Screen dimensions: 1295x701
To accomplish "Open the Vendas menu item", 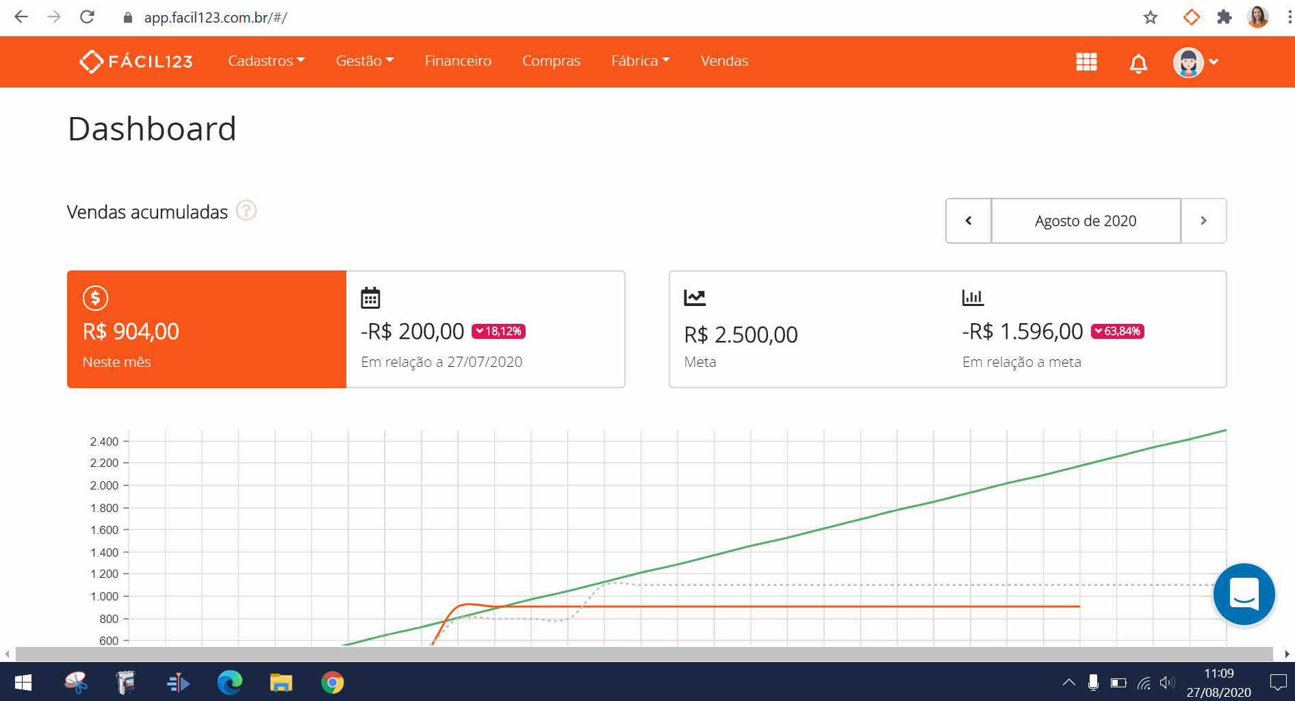I will (x=724, y=61).
